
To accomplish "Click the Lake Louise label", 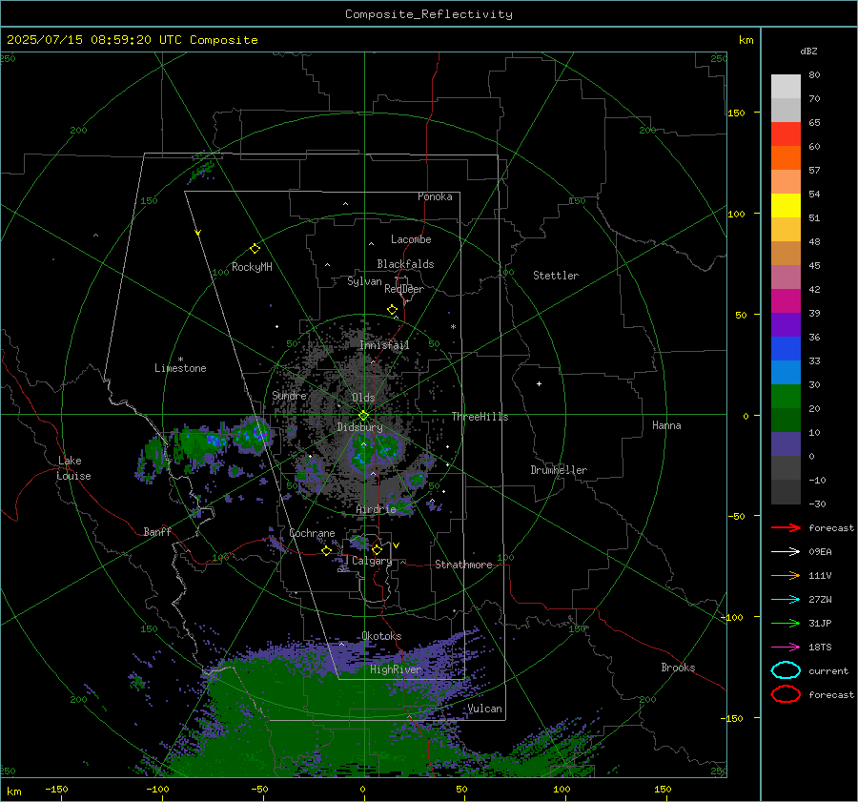I will pyautogui.click(x=73, y=468).
